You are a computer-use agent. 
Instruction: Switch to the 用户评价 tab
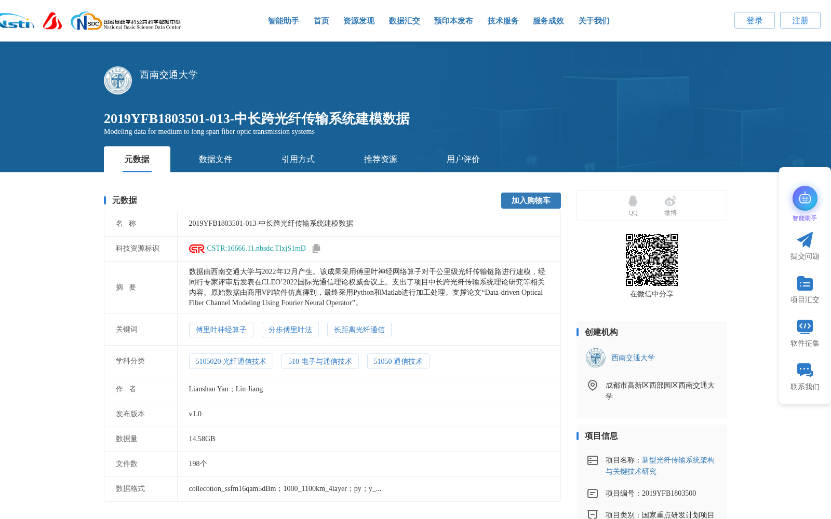point(463,159)
